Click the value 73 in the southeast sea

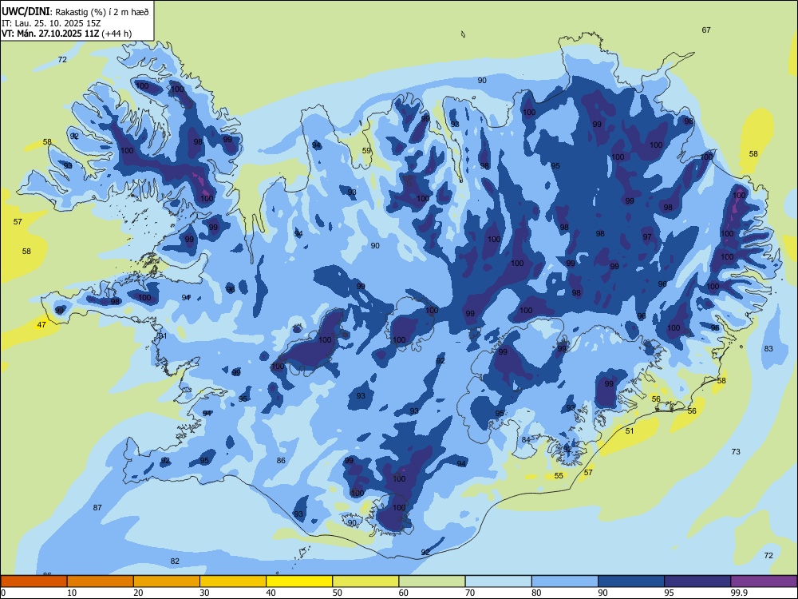coord(736,451)
